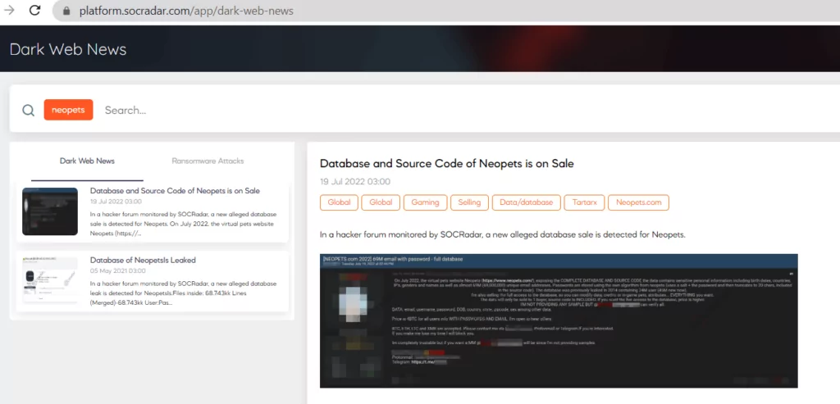
Task: Click the Neopets.com tag
Action: [638, 202]
